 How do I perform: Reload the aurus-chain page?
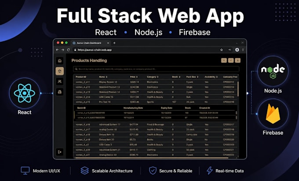pyautogui.click(x=69, y=50)
